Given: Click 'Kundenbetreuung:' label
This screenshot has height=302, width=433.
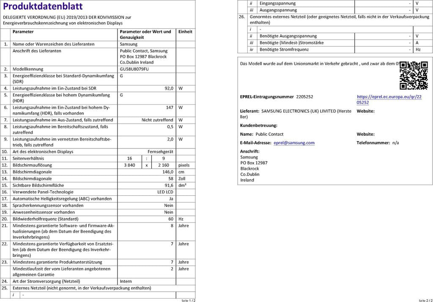Looking at the screenshot, I should coord(258,126).
